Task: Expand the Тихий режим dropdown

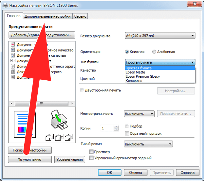Action: tap(148, 144)
